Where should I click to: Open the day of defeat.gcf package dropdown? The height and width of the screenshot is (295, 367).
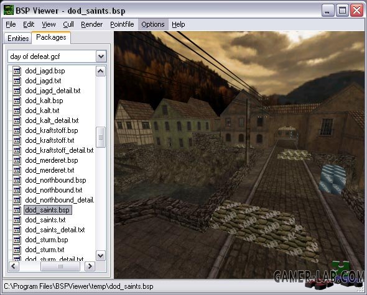point(101,57)
